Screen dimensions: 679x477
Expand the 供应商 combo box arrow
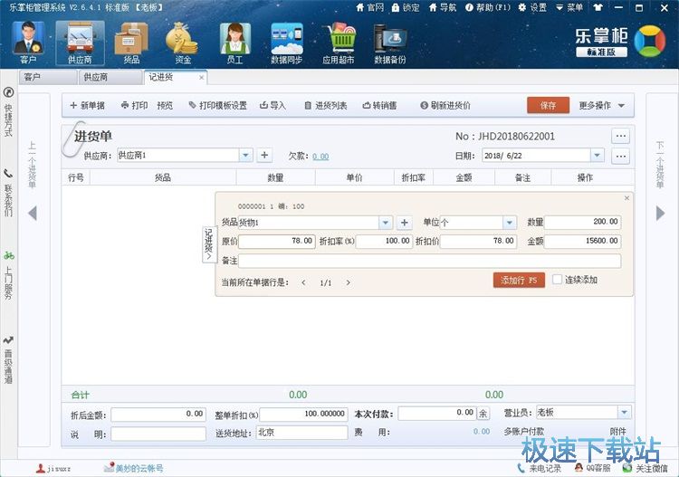click(x=245, y=155)
